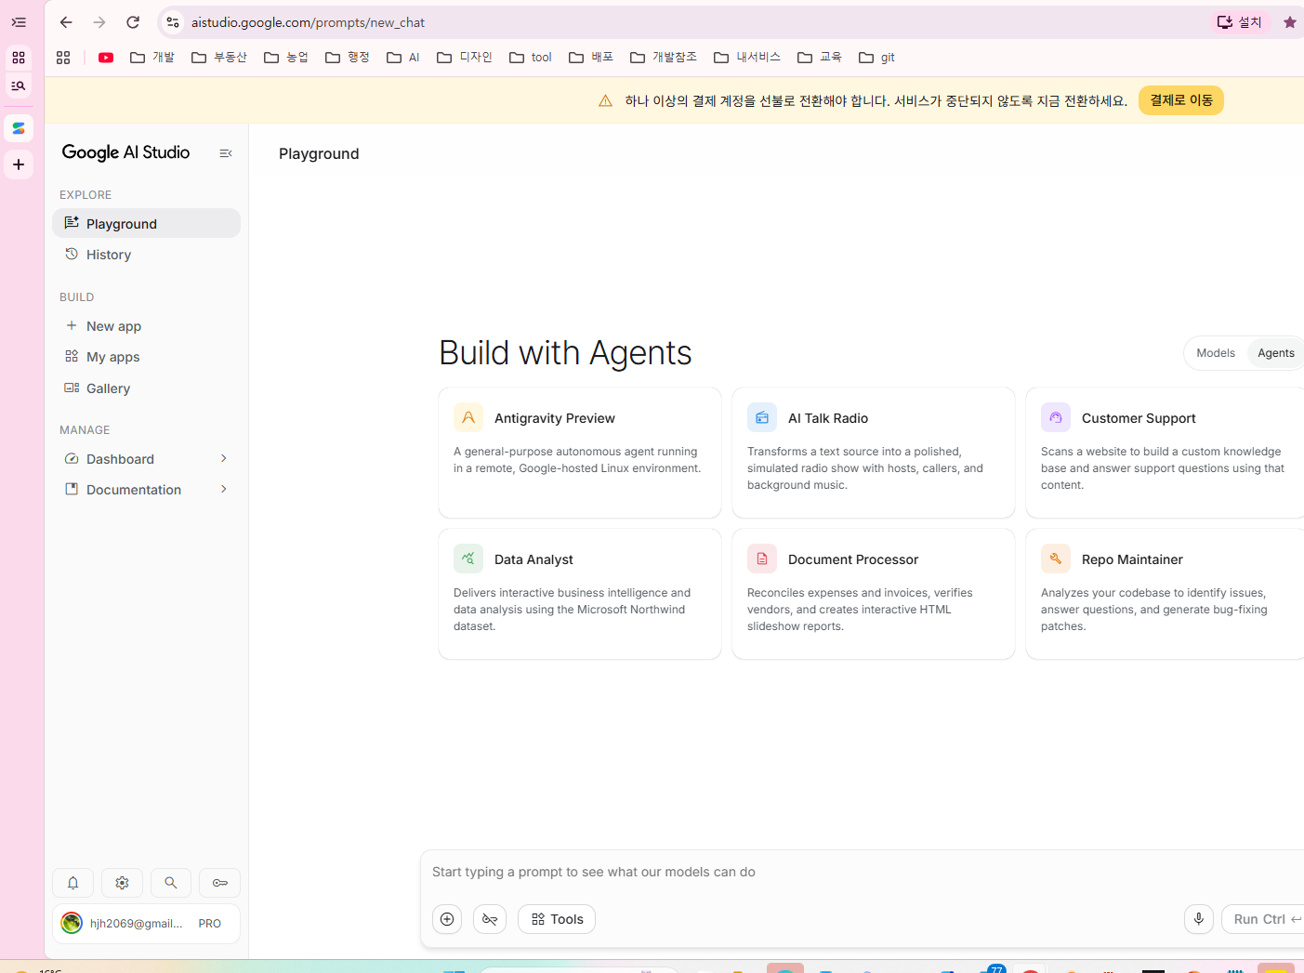Toggle the link-off icon beside Tools
Image resolution: width=1304 pixels, height=973 pixels.
point(490,919)
